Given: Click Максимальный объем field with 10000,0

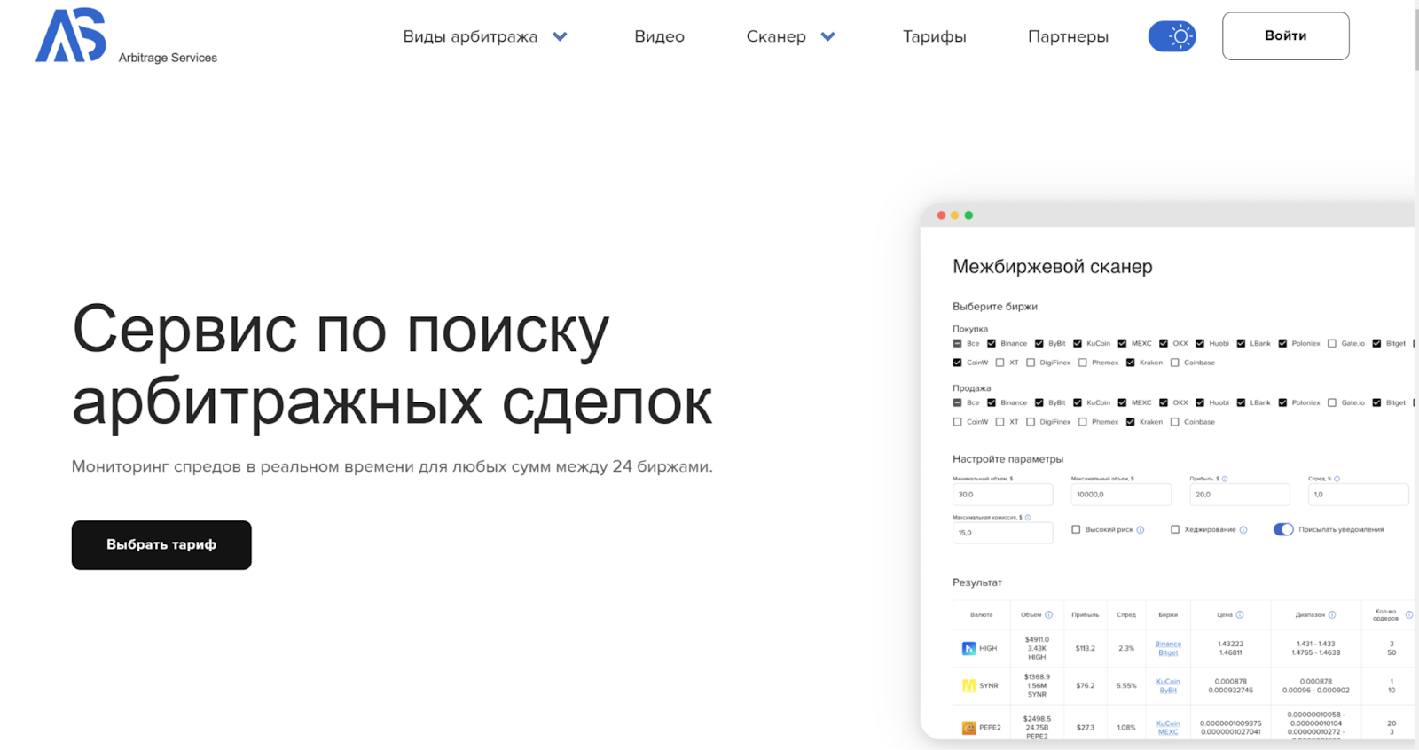Looking at the screenshot, I should tap(1121, 495).
